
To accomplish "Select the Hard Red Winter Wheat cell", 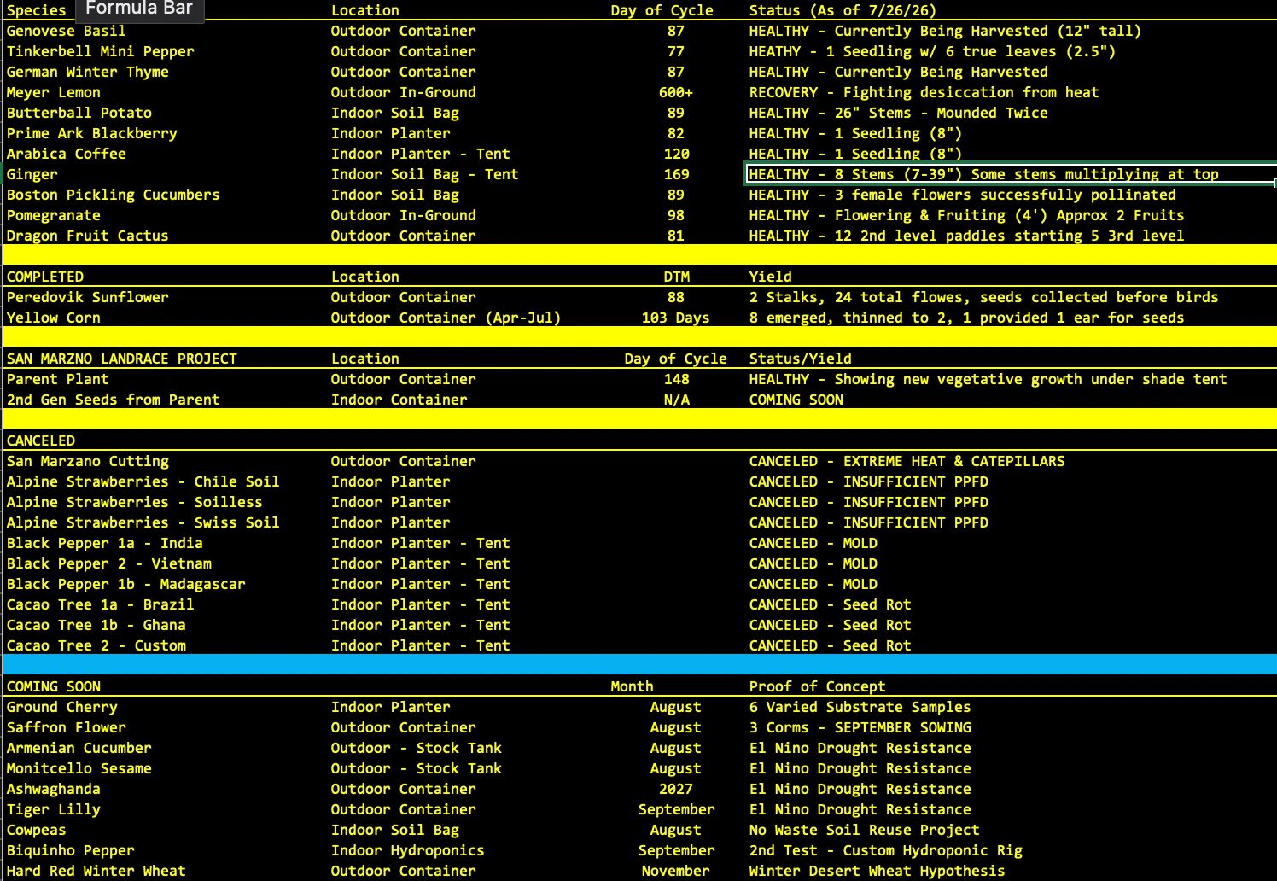I will pos(96,871).
